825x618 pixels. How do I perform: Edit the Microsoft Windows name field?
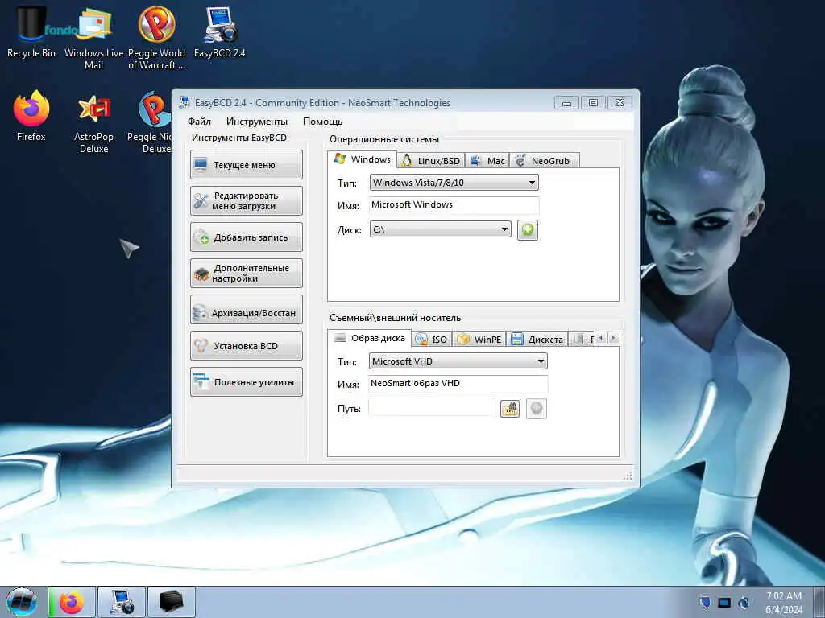click(454, 205)
